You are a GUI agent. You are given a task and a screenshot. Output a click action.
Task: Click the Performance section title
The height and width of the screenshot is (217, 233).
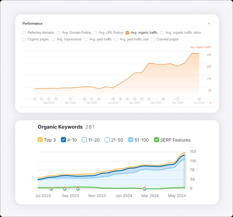point(32,23)
